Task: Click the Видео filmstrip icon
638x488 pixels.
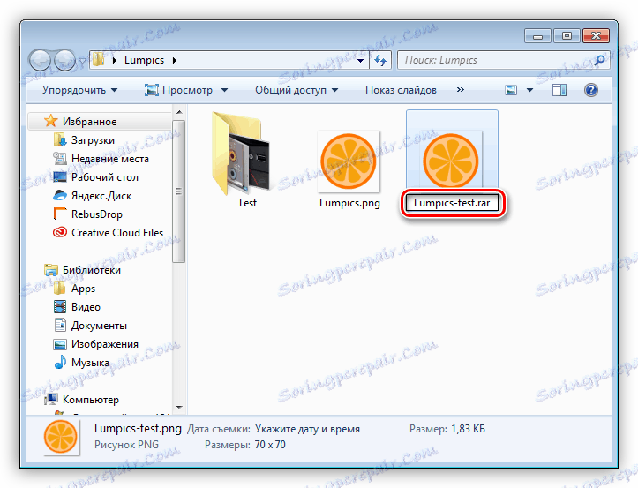Action: 60,307
